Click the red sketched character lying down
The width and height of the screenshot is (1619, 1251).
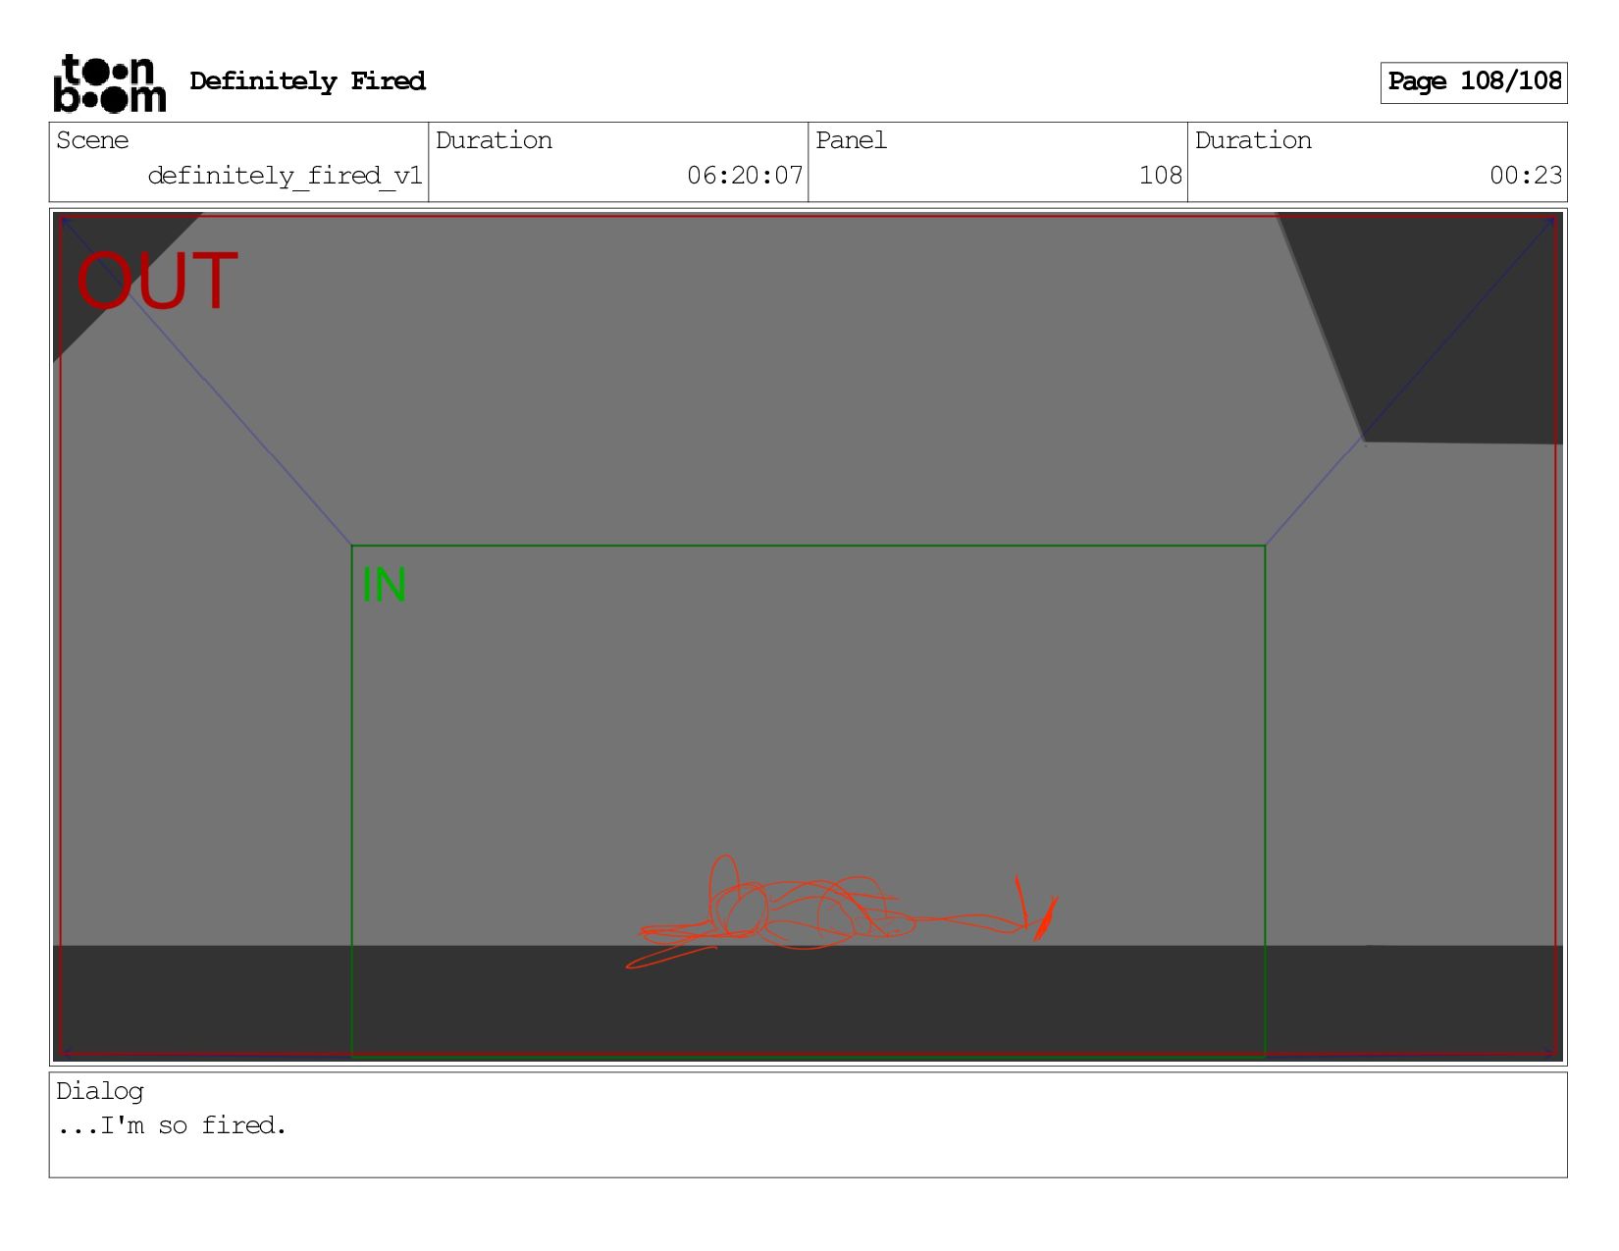tap(841, 912)
